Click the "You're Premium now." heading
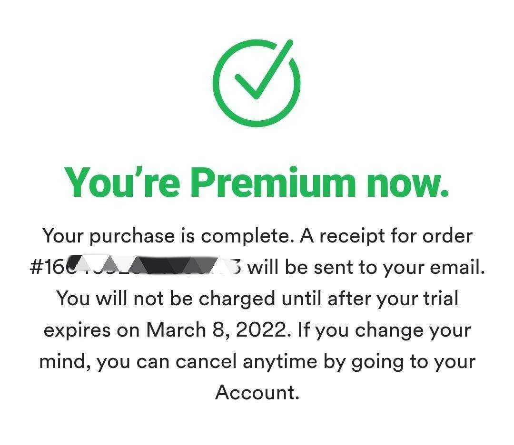The height and width of the screenshot is (445, 514). (x=257, y=182)
